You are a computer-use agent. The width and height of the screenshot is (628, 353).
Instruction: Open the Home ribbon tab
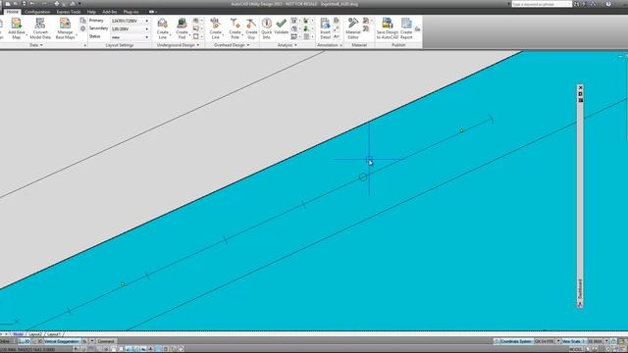(13, 12)
